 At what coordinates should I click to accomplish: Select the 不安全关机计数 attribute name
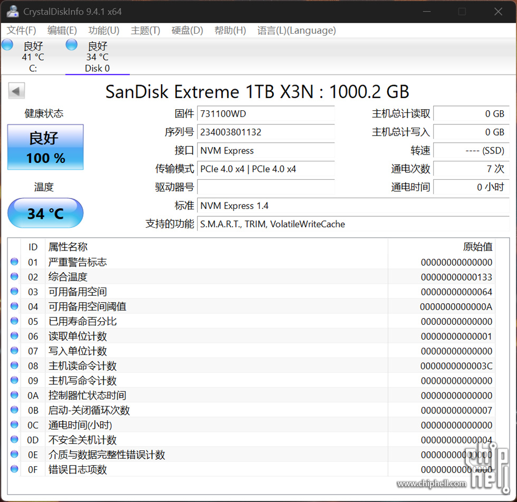(82, 440)
